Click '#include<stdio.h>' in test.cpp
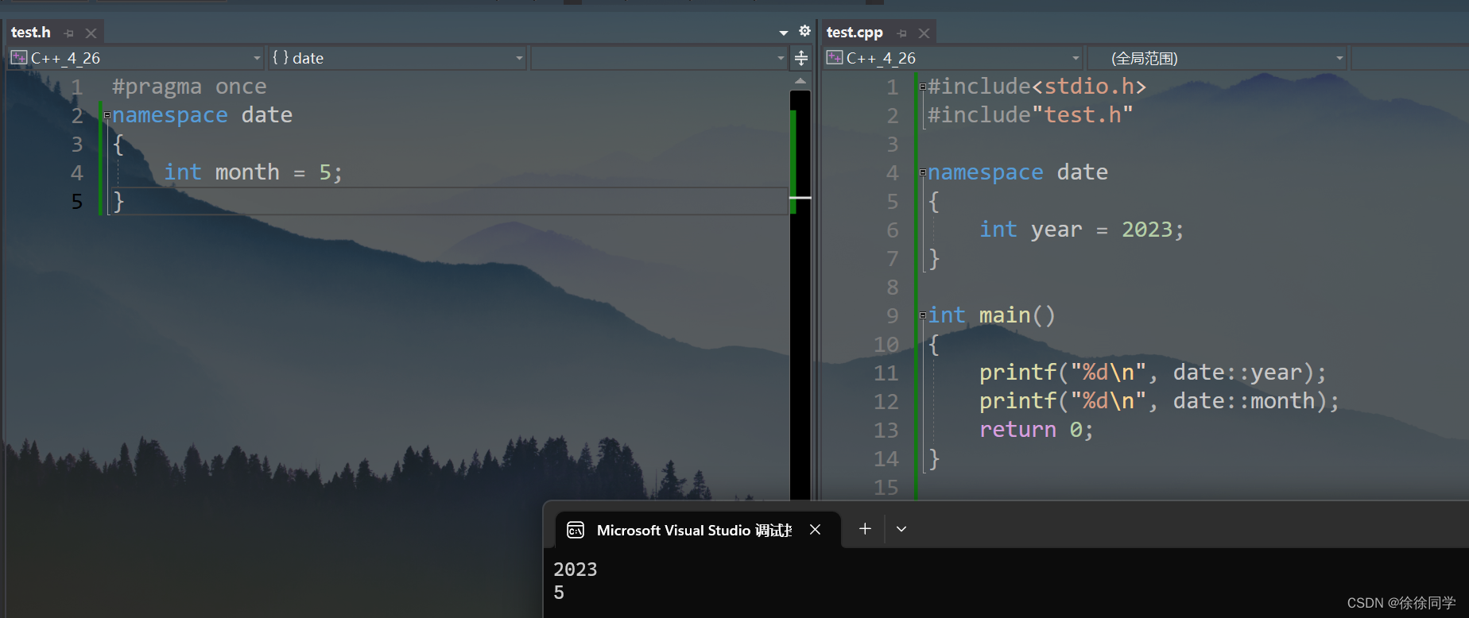This screenshot has height=618, width=1469. [1037, 87]
